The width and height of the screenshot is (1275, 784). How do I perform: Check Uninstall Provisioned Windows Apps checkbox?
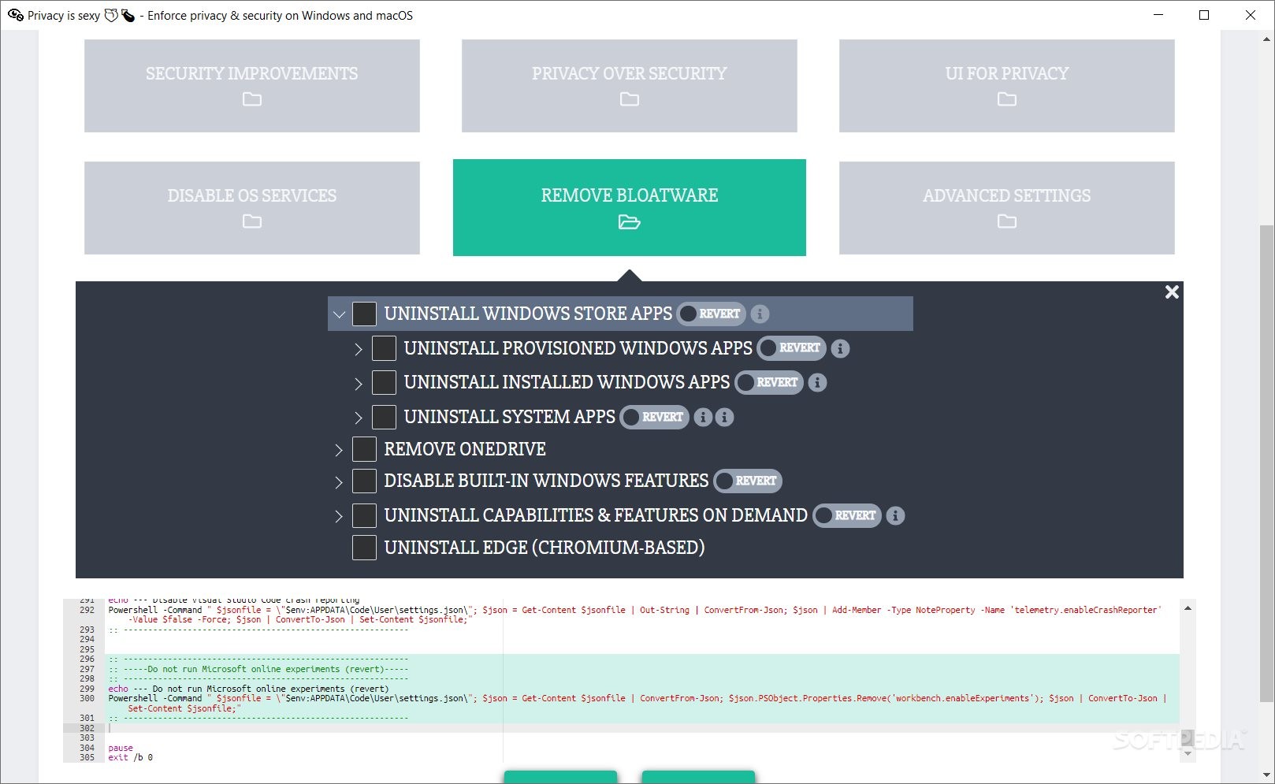click(x=384, y=348)
